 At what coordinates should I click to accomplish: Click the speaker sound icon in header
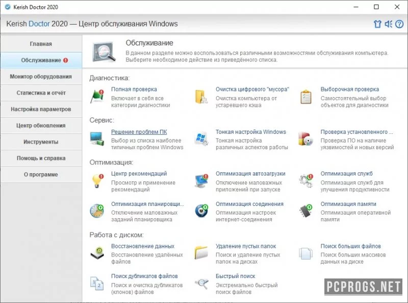(389, 24)
